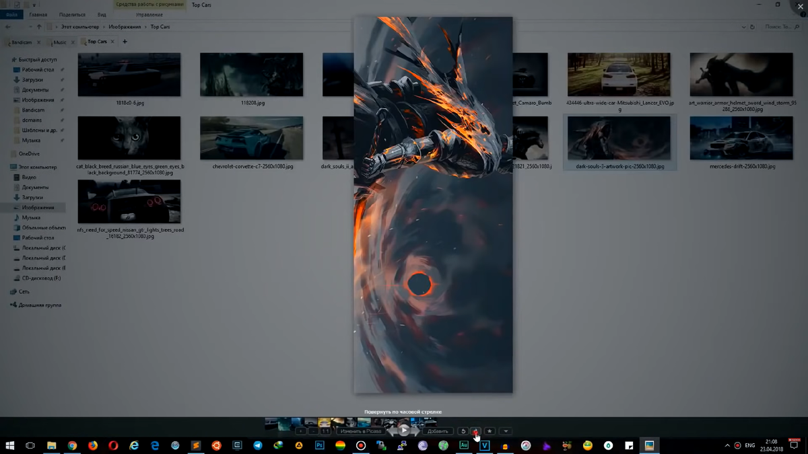Open the viewer's extra options down arrow
Viewport: 808px width, 454px height.
coord(505,431)
